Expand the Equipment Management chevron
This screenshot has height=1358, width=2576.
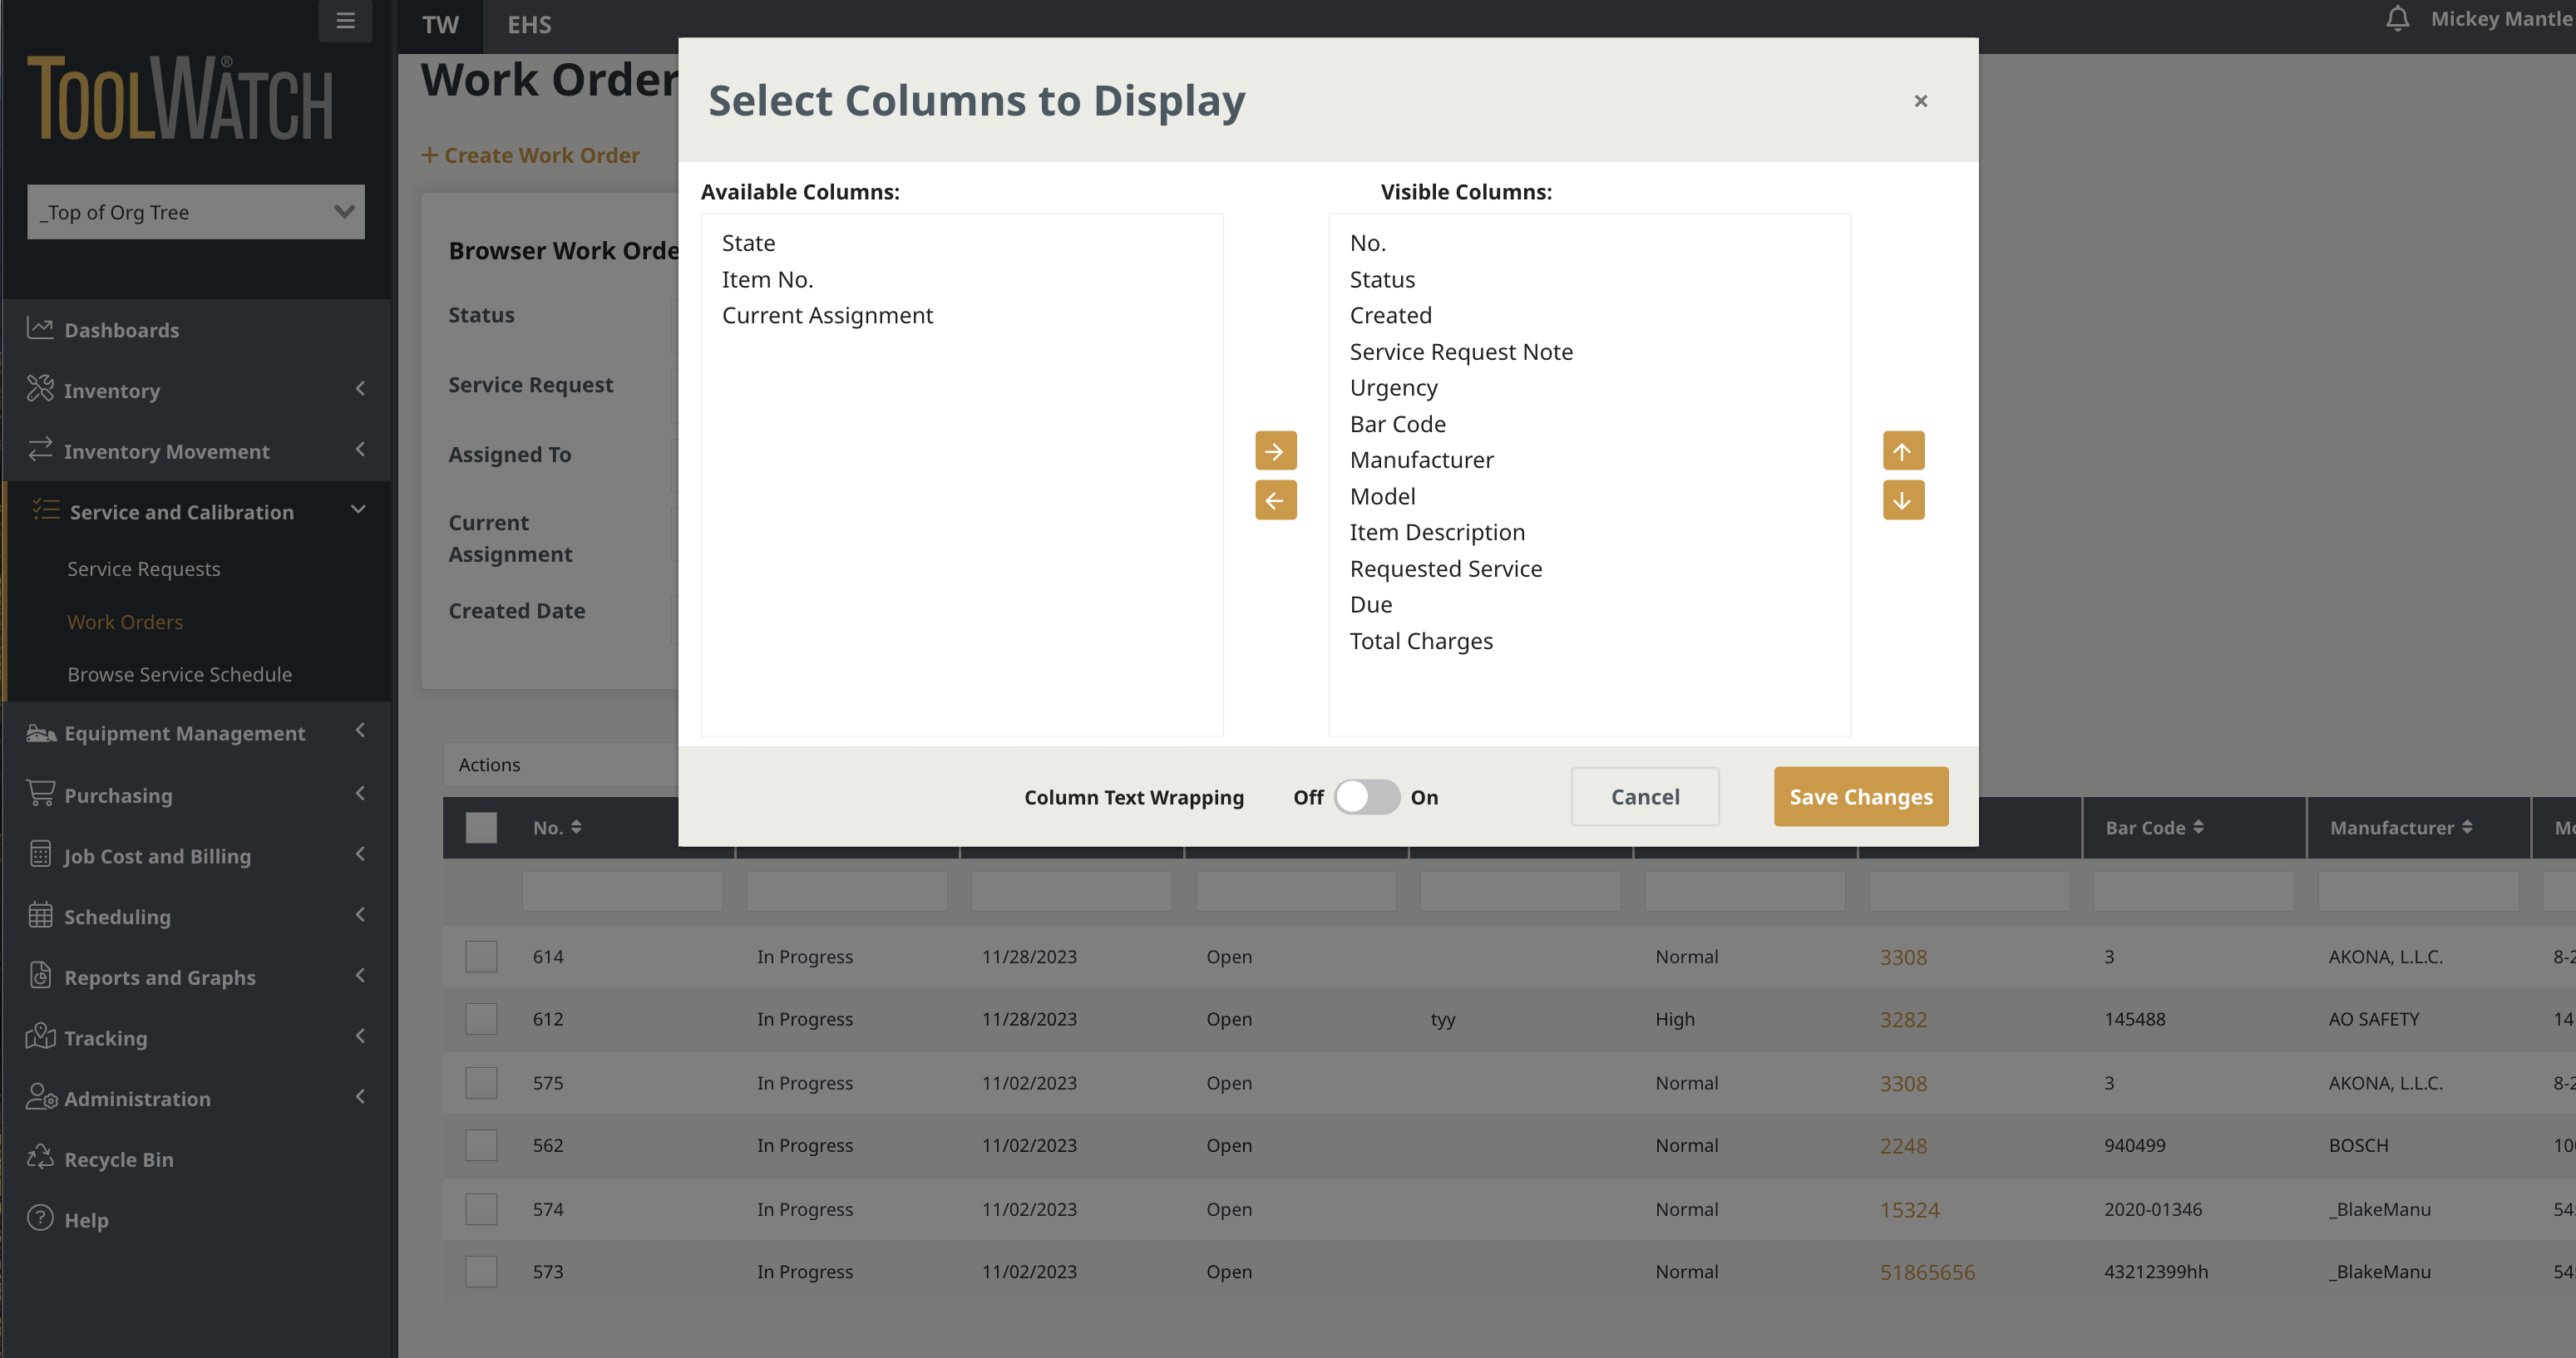pyautogui.click(x=360, y=731)
